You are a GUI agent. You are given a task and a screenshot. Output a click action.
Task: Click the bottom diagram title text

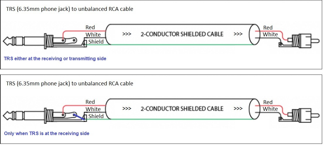[70, 83]
